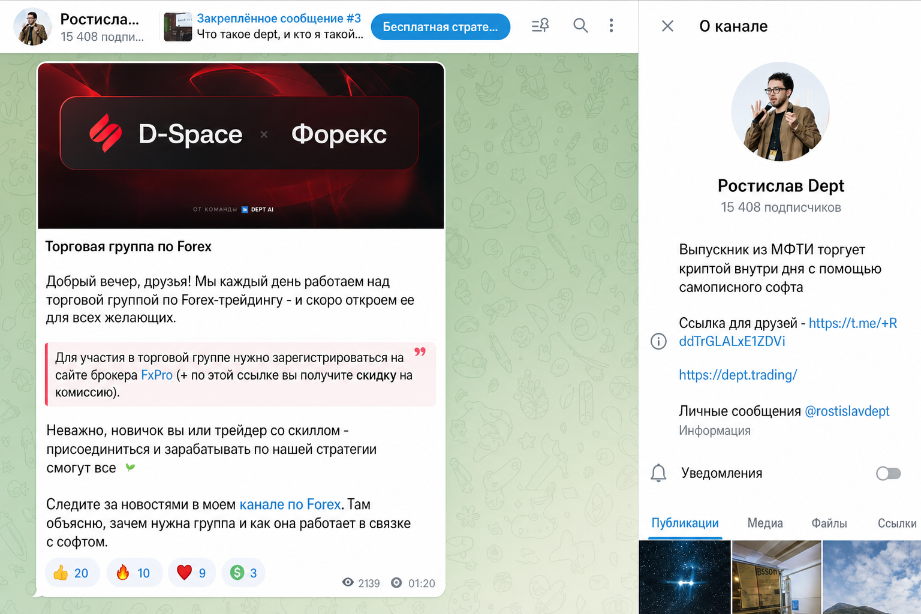Screen dimensions: 921x614
Task: Open the FxPro broker link
Action: point(156,375)
